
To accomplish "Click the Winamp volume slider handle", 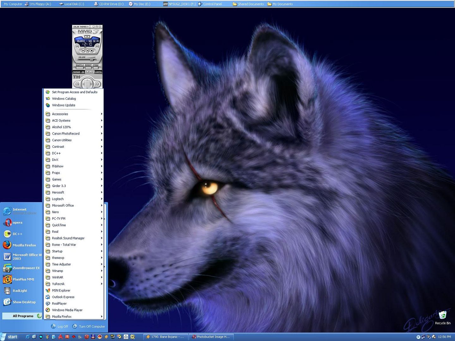I will pyautogui.click(x=92, y=59).
